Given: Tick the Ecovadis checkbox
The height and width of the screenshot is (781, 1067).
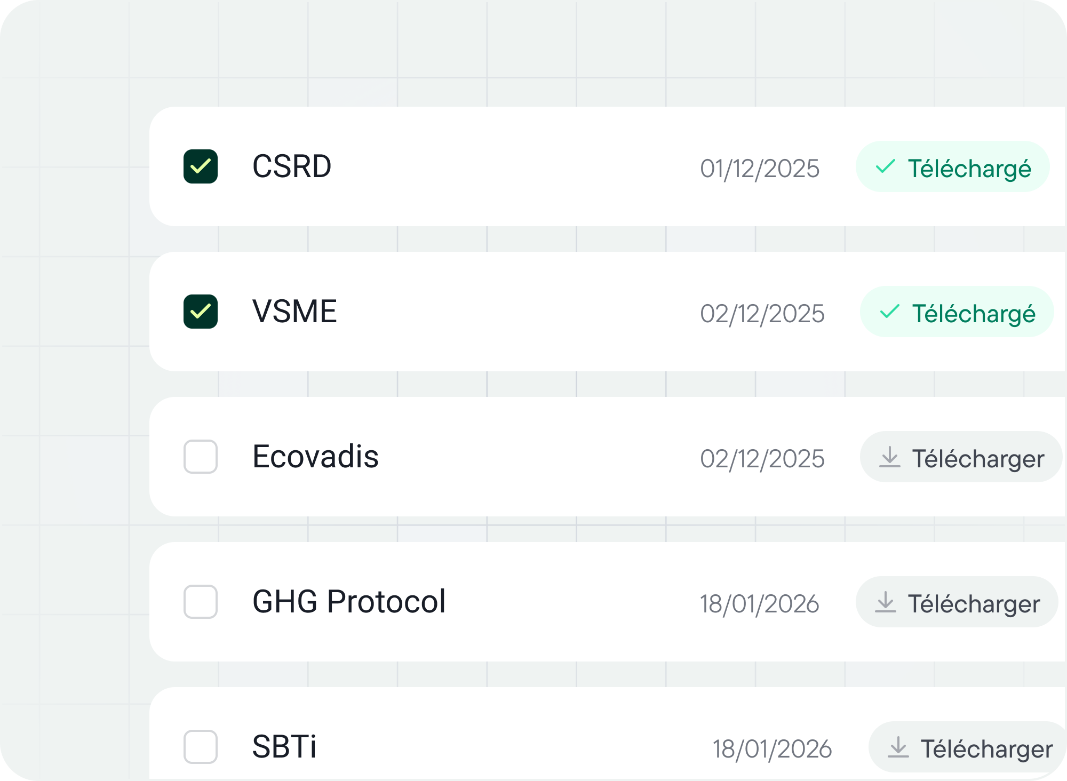Looking at the screenshot, I should point(201,457).
